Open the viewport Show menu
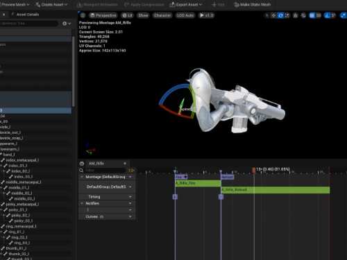The image size is (347, 260). (143, 15)
